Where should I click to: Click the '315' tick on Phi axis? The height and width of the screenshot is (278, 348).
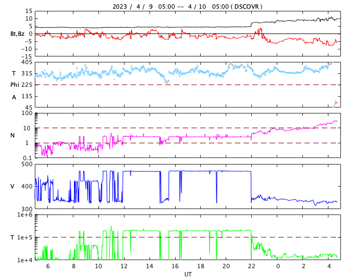27,73
